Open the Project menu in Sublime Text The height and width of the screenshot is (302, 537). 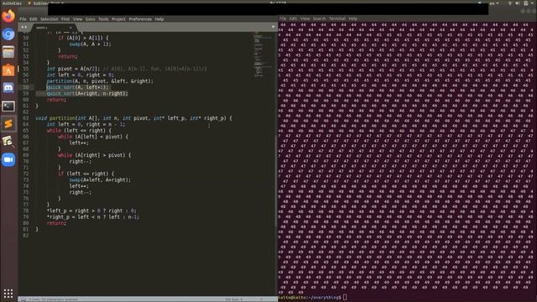tap(118, 19)
